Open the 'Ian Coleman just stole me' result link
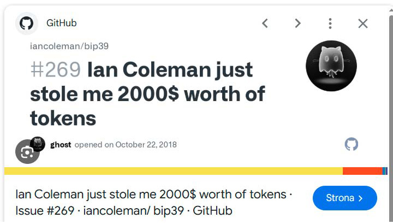This screenshot has height=224, width=393. click(153, 202)
